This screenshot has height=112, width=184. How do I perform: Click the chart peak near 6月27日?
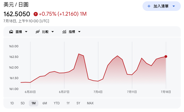click(79, 54)
